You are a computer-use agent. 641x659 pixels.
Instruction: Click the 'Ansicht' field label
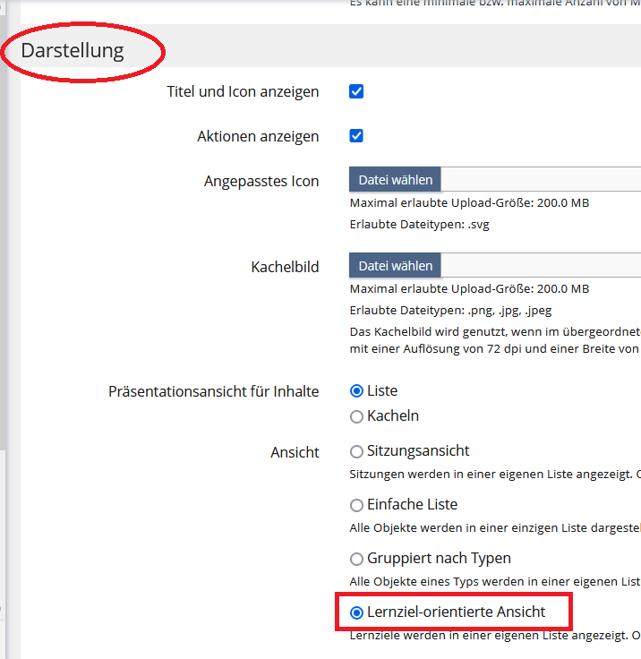click(x=295, y=452)
